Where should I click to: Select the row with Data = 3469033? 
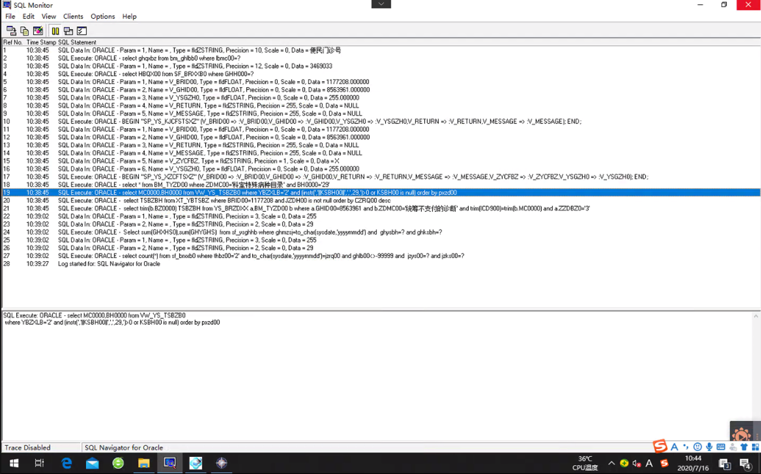tap(381, 66)
